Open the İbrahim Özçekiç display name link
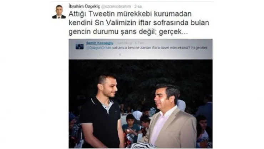Viewport: 264px width, 149px height. [84, 6]
